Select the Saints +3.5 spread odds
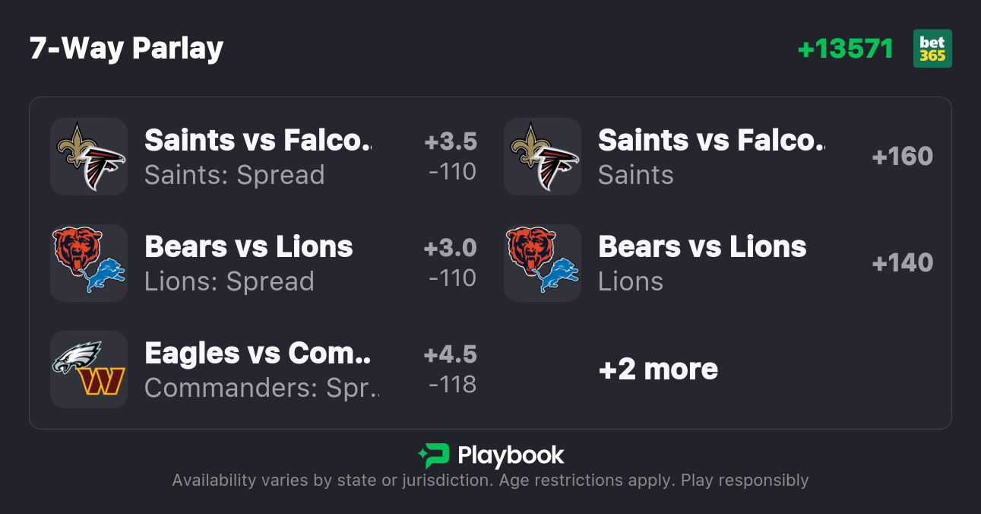This screenshot has width=981, height=514. (451, 157)
